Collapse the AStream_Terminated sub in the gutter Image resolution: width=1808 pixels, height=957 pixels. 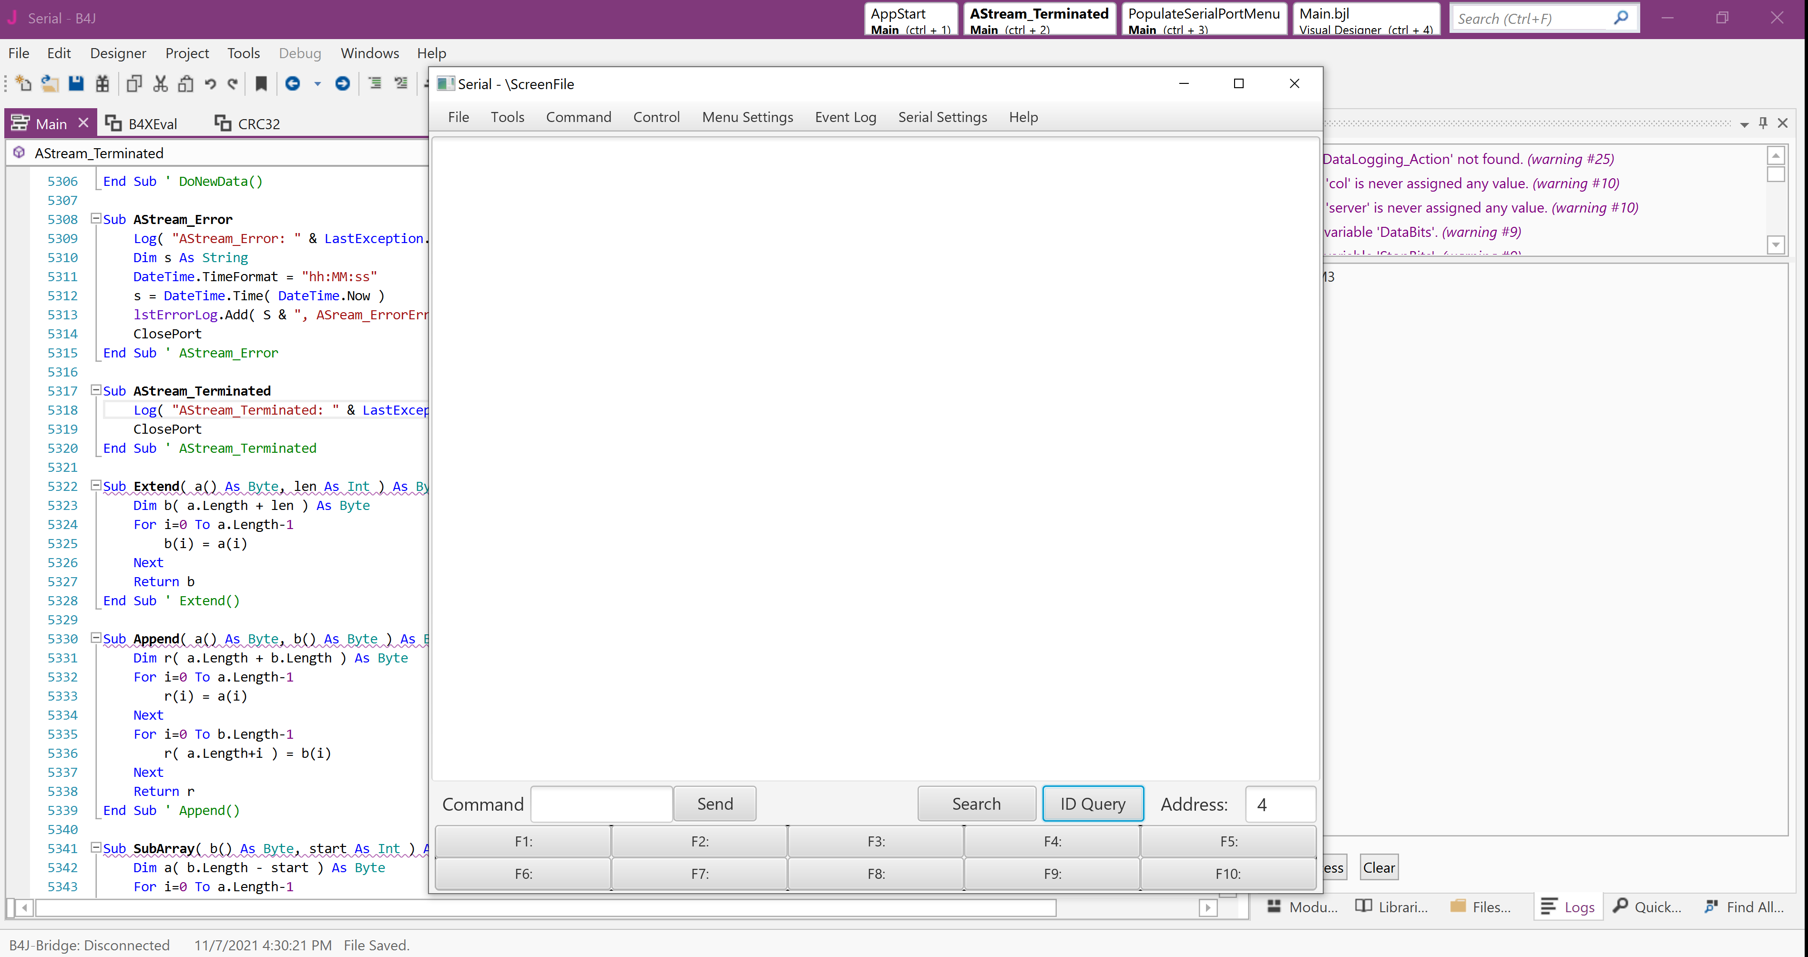click(x=95, y=390)
